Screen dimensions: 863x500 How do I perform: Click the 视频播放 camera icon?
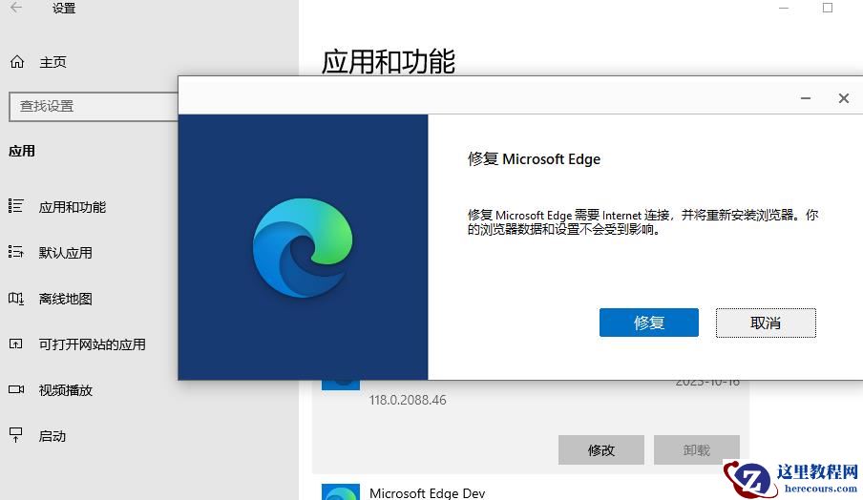[x=16, y=389]
